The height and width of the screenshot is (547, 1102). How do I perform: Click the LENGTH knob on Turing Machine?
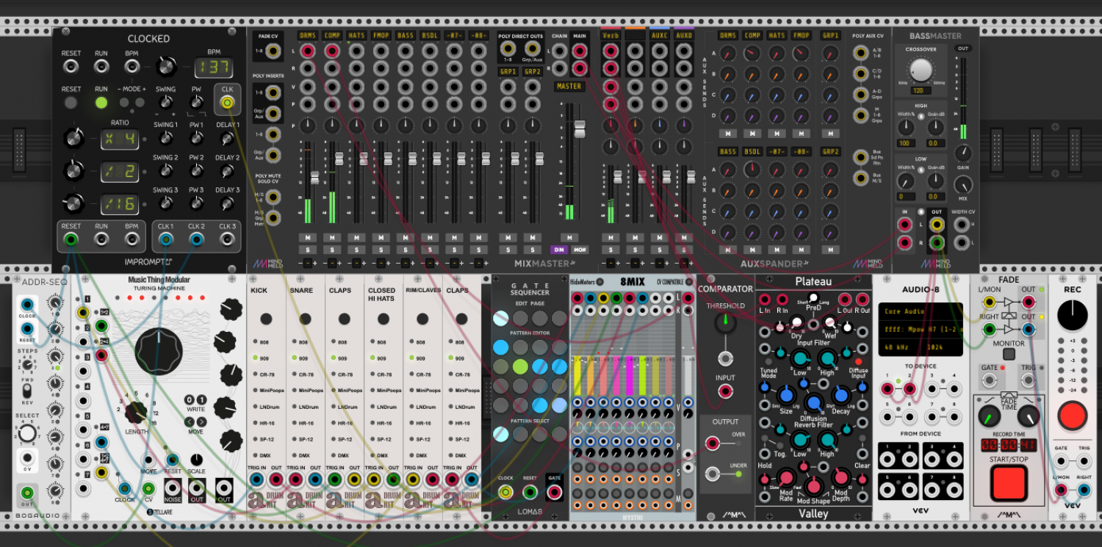tap(136, 413)
